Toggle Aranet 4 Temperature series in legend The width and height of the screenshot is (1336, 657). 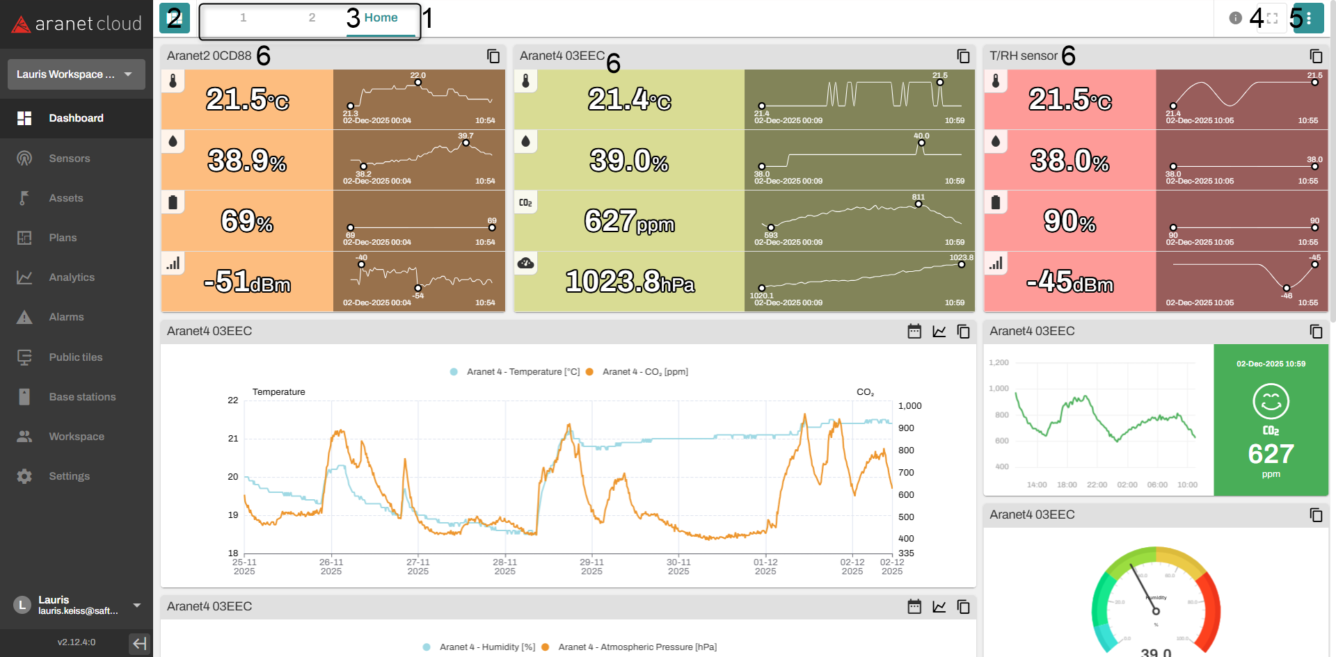click(x=523, y=372)
